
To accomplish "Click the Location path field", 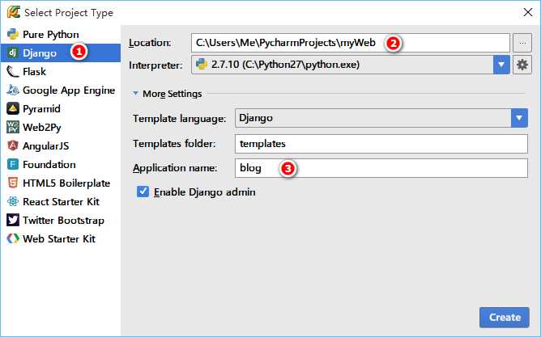I will (x=351, y=43).
